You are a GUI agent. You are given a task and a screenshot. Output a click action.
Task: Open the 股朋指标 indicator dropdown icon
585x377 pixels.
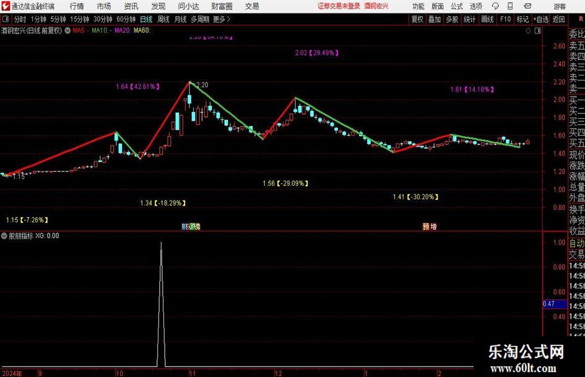(4, 235)
